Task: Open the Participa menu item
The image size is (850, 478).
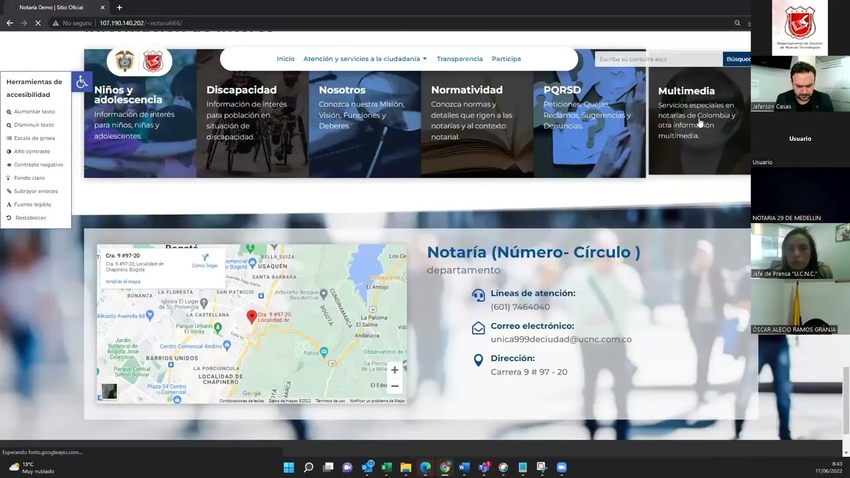Action: pyautogui.click(x=506, y=59)
